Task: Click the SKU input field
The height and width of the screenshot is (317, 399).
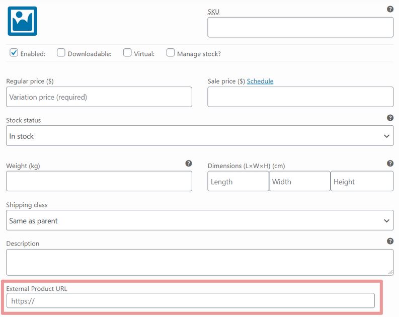Action: pos(300,27)
